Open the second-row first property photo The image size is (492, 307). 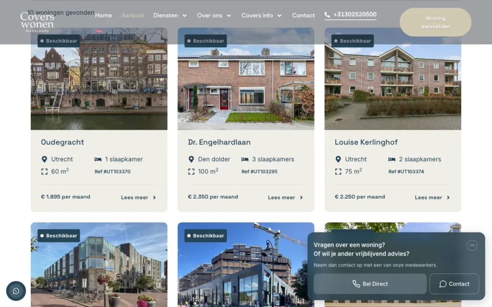click(99, 265)
